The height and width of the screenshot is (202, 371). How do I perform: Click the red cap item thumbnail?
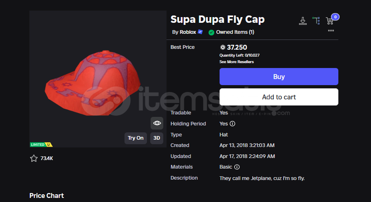92,79
